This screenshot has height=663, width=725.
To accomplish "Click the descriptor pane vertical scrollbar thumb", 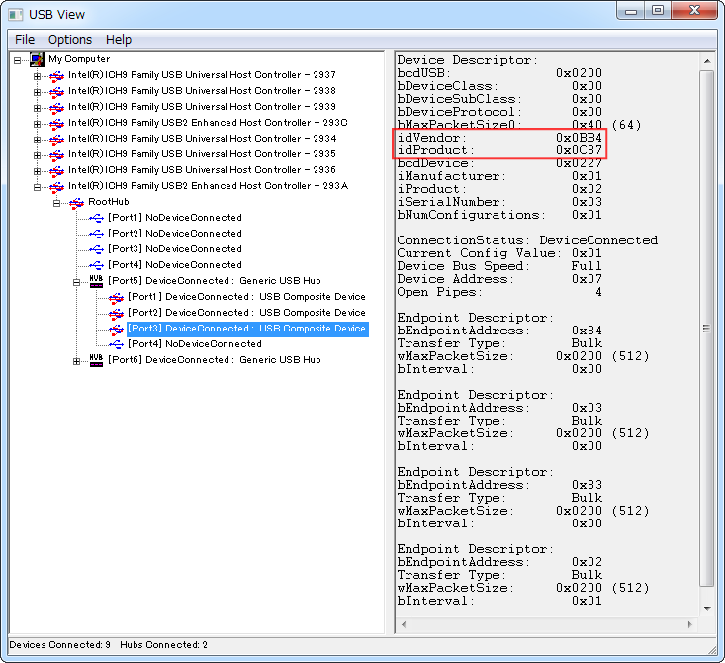I will [707, 329].
